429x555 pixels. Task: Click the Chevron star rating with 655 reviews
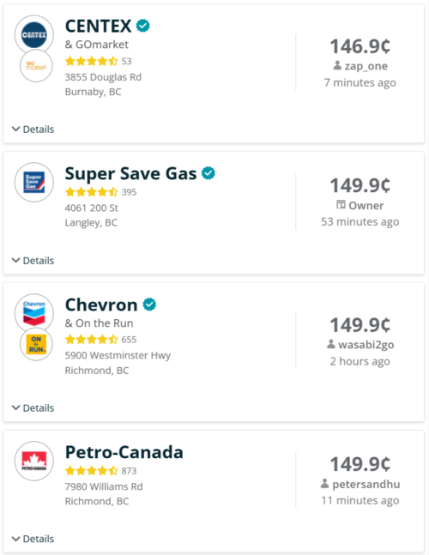point(100,340)
